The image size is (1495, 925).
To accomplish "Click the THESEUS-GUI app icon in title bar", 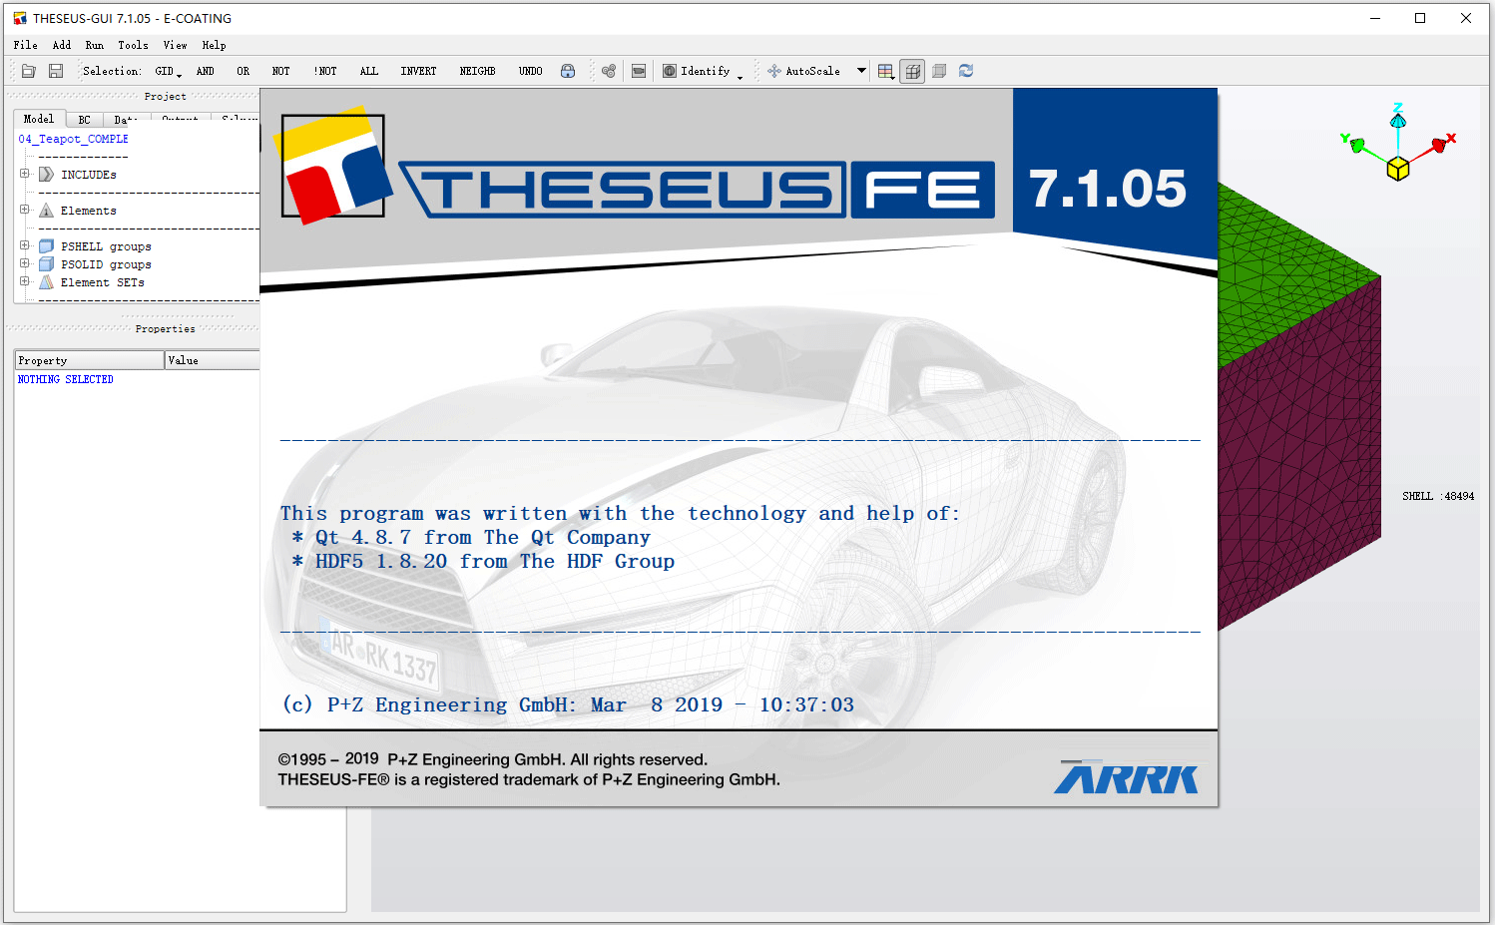I will point(20,18).
